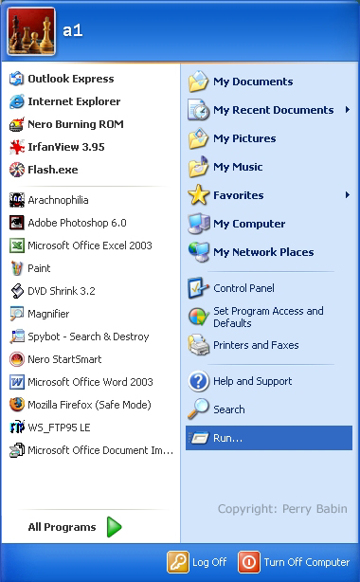Click the chess pieces user picture
The image size is (360, 582).
coord(31,31)
